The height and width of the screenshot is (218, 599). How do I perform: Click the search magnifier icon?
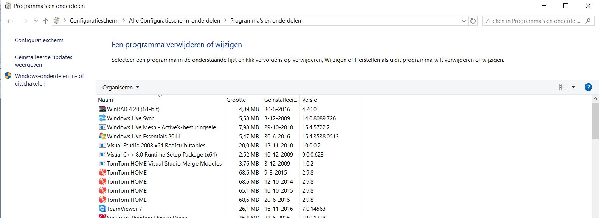588,21
